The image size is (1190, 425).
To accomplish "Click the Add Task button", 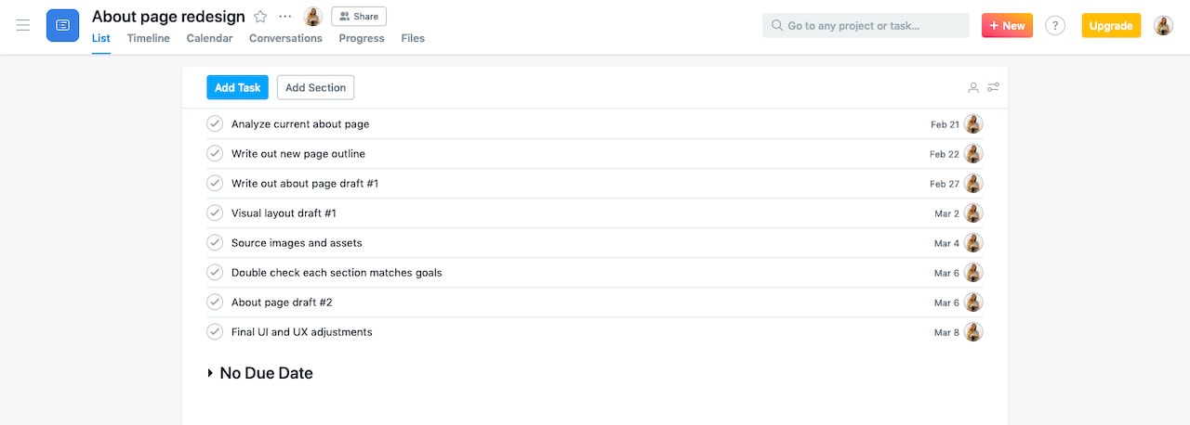I will tap(237, 88).
